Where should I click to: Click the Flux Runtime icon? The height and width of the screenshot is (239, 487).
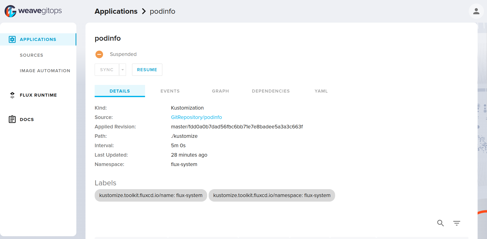pyautogui.click(x=12, y=95)
